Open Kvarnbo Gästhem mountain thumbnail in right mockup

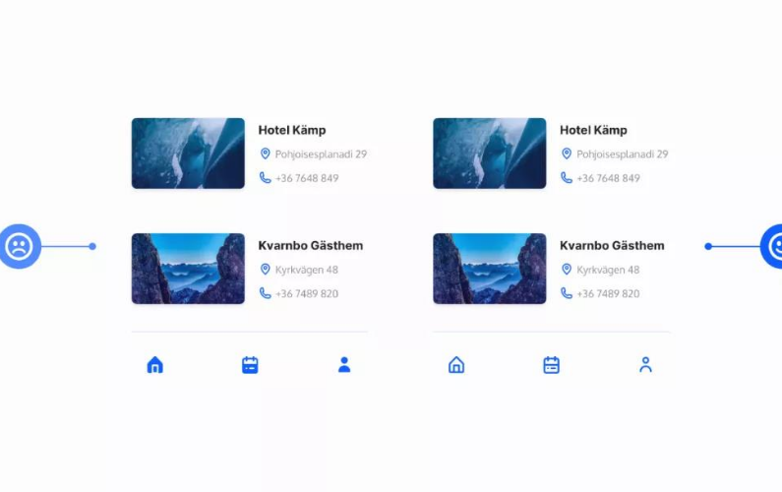(x=489, y=269)
